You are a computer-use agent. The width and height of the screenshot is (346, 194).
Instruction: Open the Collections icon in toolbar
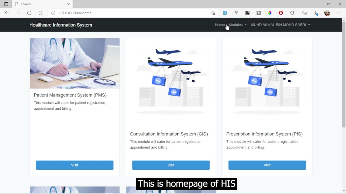(x=304, y=13)
